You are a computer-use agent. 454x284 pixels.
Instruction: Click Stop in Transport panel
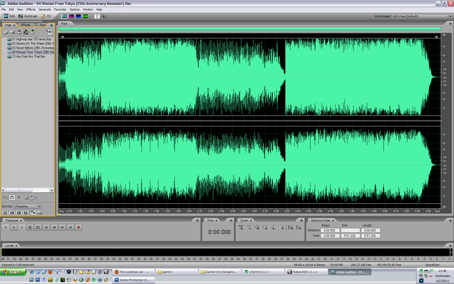coord(5,228)
